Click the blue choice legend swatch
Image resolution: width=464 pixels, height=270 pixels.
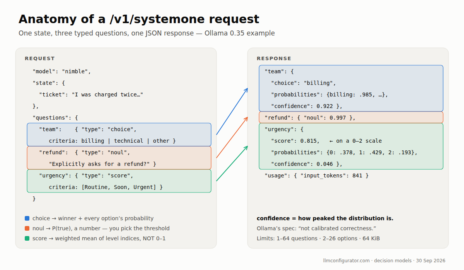27,218
